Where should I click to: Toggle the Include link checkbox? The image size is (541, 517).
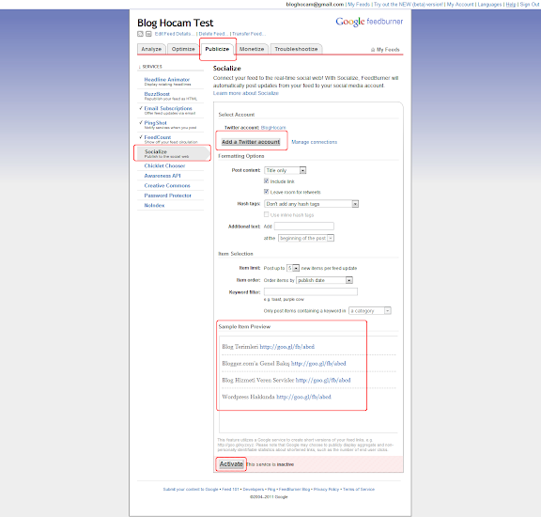[267, 180]
